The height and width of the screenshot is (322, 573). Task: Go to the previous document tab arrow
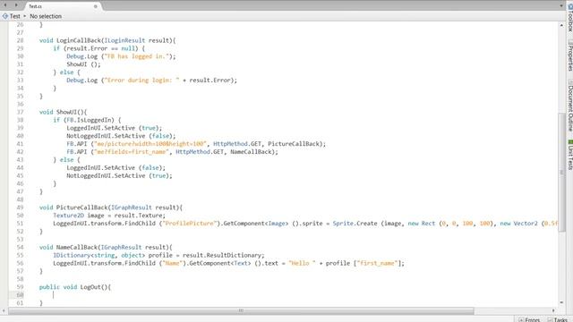coord(5,5)
